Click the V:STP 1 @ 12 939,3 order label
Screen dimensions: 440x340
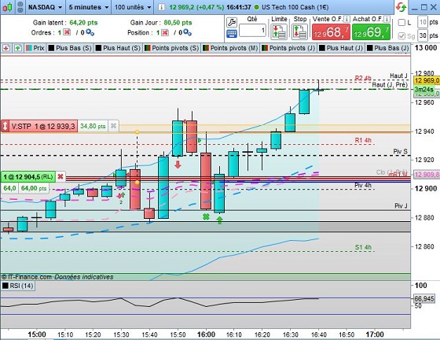[x=43, y=126]
